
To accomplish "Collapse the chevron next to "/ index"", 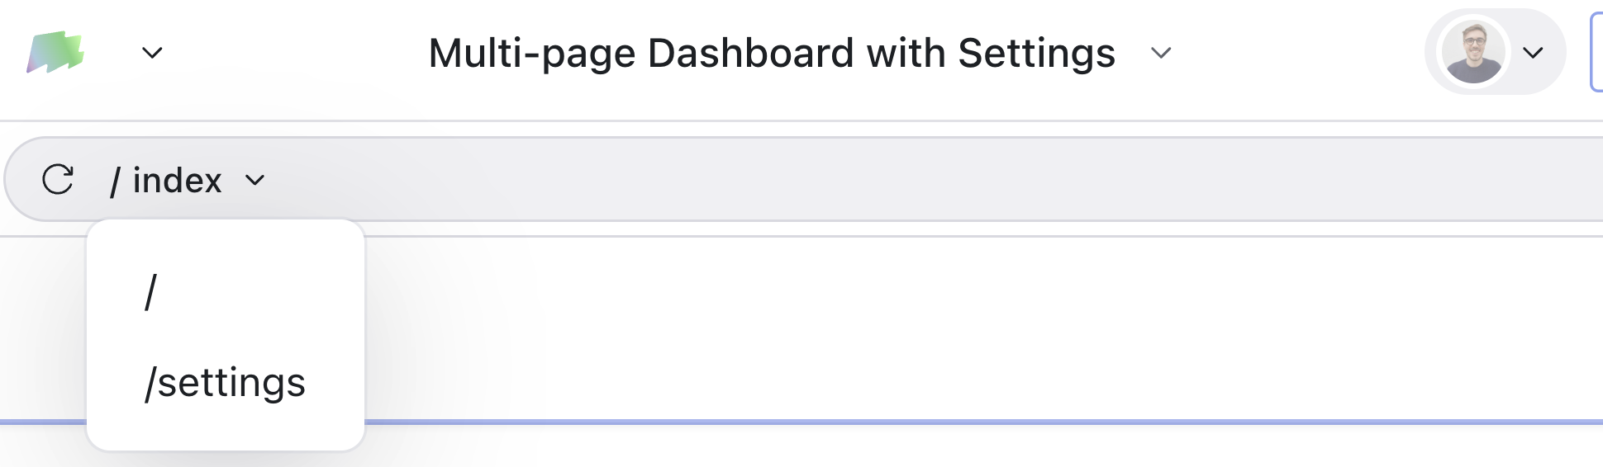I will 255,180.
